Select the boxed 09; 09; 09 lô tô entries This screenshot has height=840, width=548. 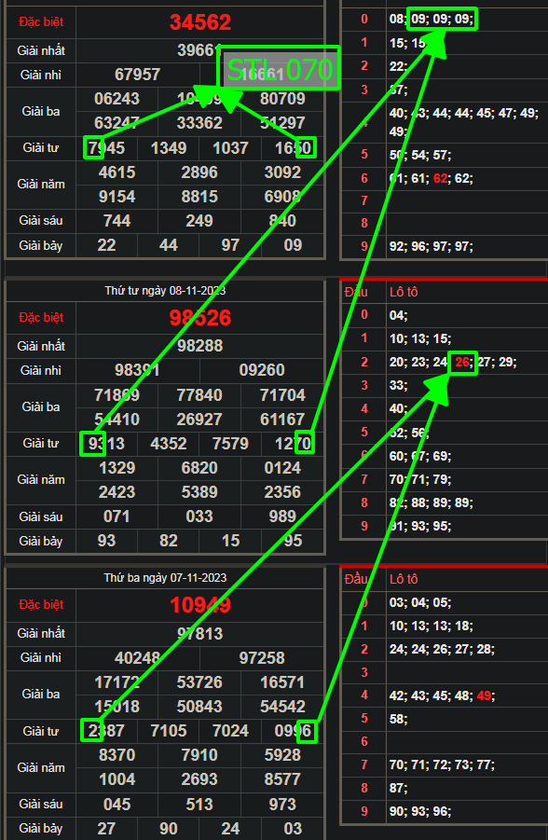point(442,20)
